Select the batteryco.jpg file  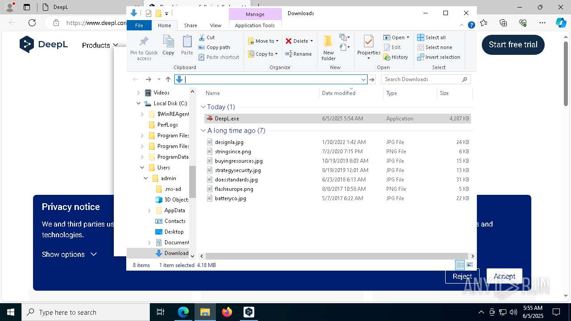coord(230,198)
